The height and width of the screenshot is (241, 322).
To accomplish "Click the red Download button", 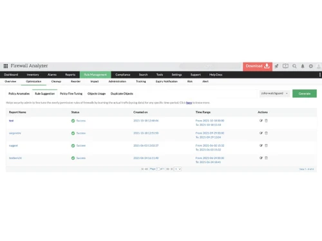I will tap(258, 66).
